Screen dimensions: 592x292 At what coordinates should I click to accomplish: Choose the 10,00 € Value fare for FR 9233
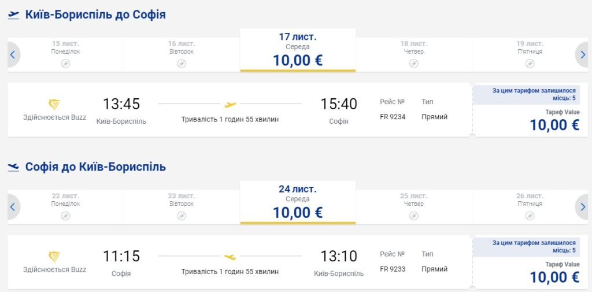click(554, 276)
